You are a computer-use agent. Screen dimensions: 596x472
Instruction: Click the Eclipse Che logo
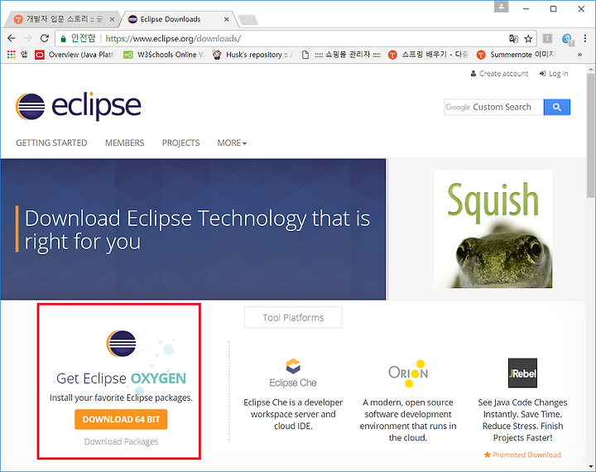(293, 373)
